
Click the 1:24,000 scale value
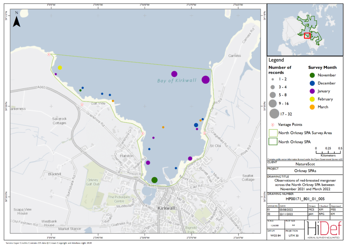275,225
